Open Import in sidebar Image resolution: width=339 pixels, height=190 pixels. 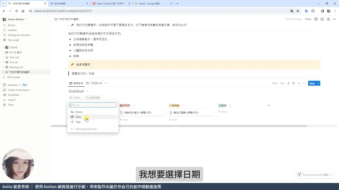click(11, 100)
